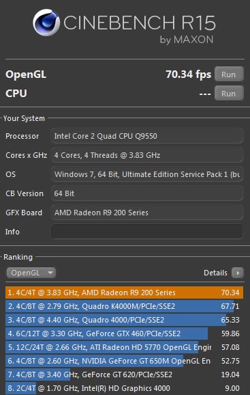Open the OpenGL ranking dropdown

click(x=31, y=273)
